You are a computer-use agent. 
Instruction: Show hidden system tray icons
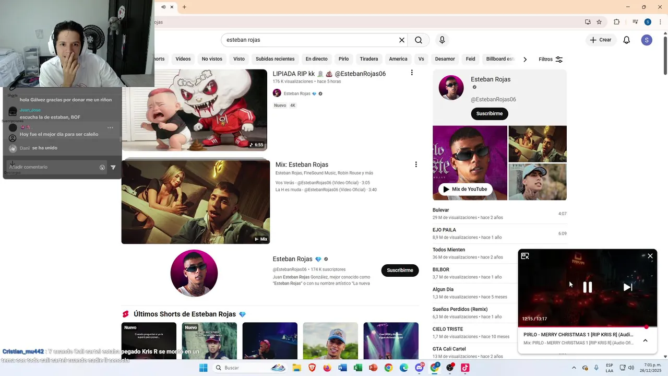click(574, 368)
